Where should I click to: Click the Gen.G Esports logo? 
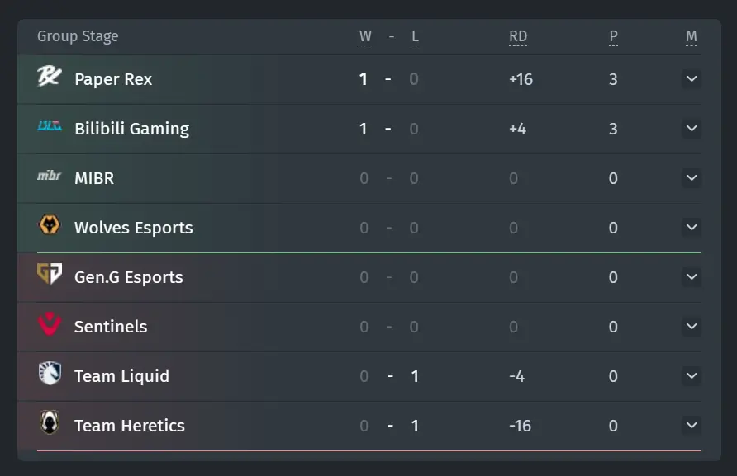(50, 274)
